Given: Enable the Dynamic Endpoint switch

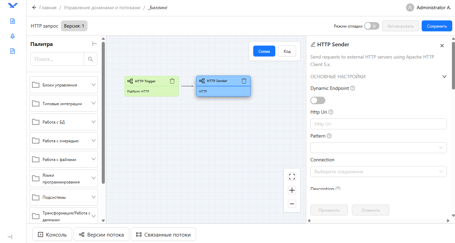Looking at the screenshot, I should point(318,100).
